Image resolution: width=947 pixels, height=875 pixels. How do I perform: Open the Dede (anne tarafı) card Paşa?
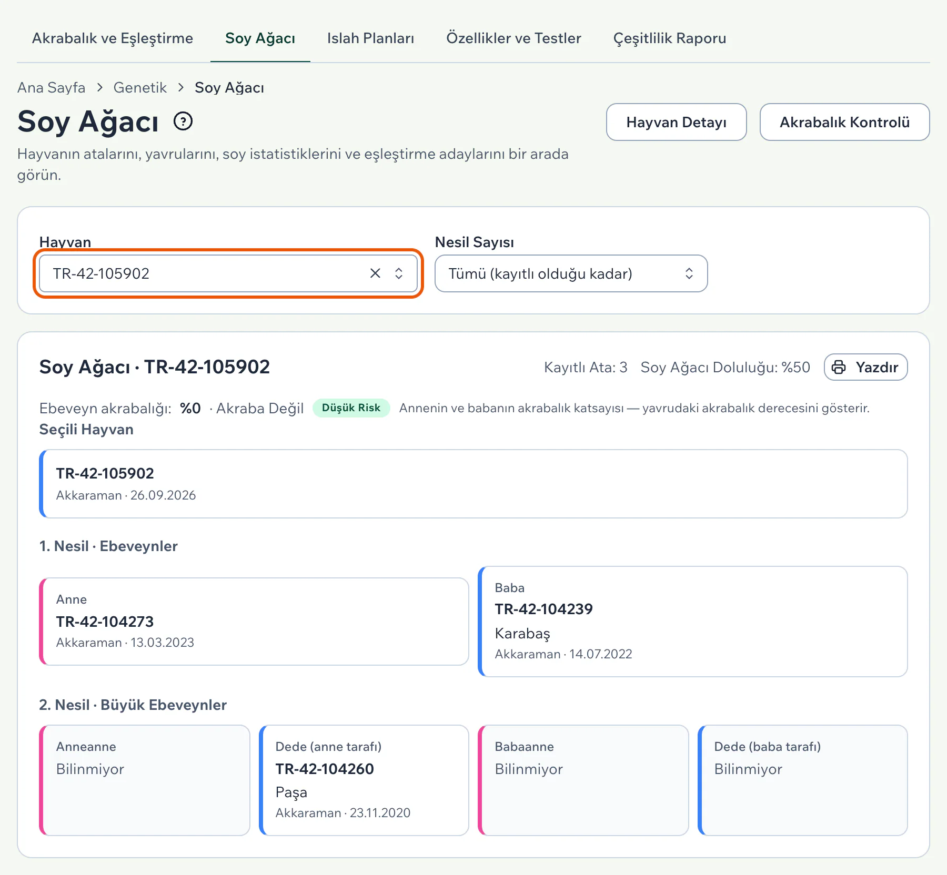point(364,780)
